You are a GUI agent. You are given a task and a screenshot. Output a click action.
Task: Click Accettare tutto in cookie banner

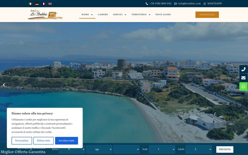(x=66, y=141)
